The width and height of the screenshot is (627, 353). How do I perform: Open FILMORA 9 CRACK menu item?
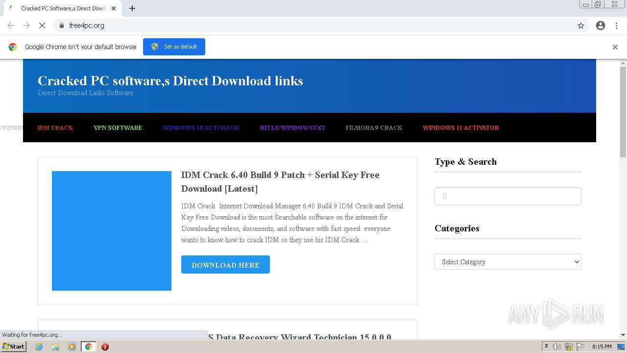374,127
